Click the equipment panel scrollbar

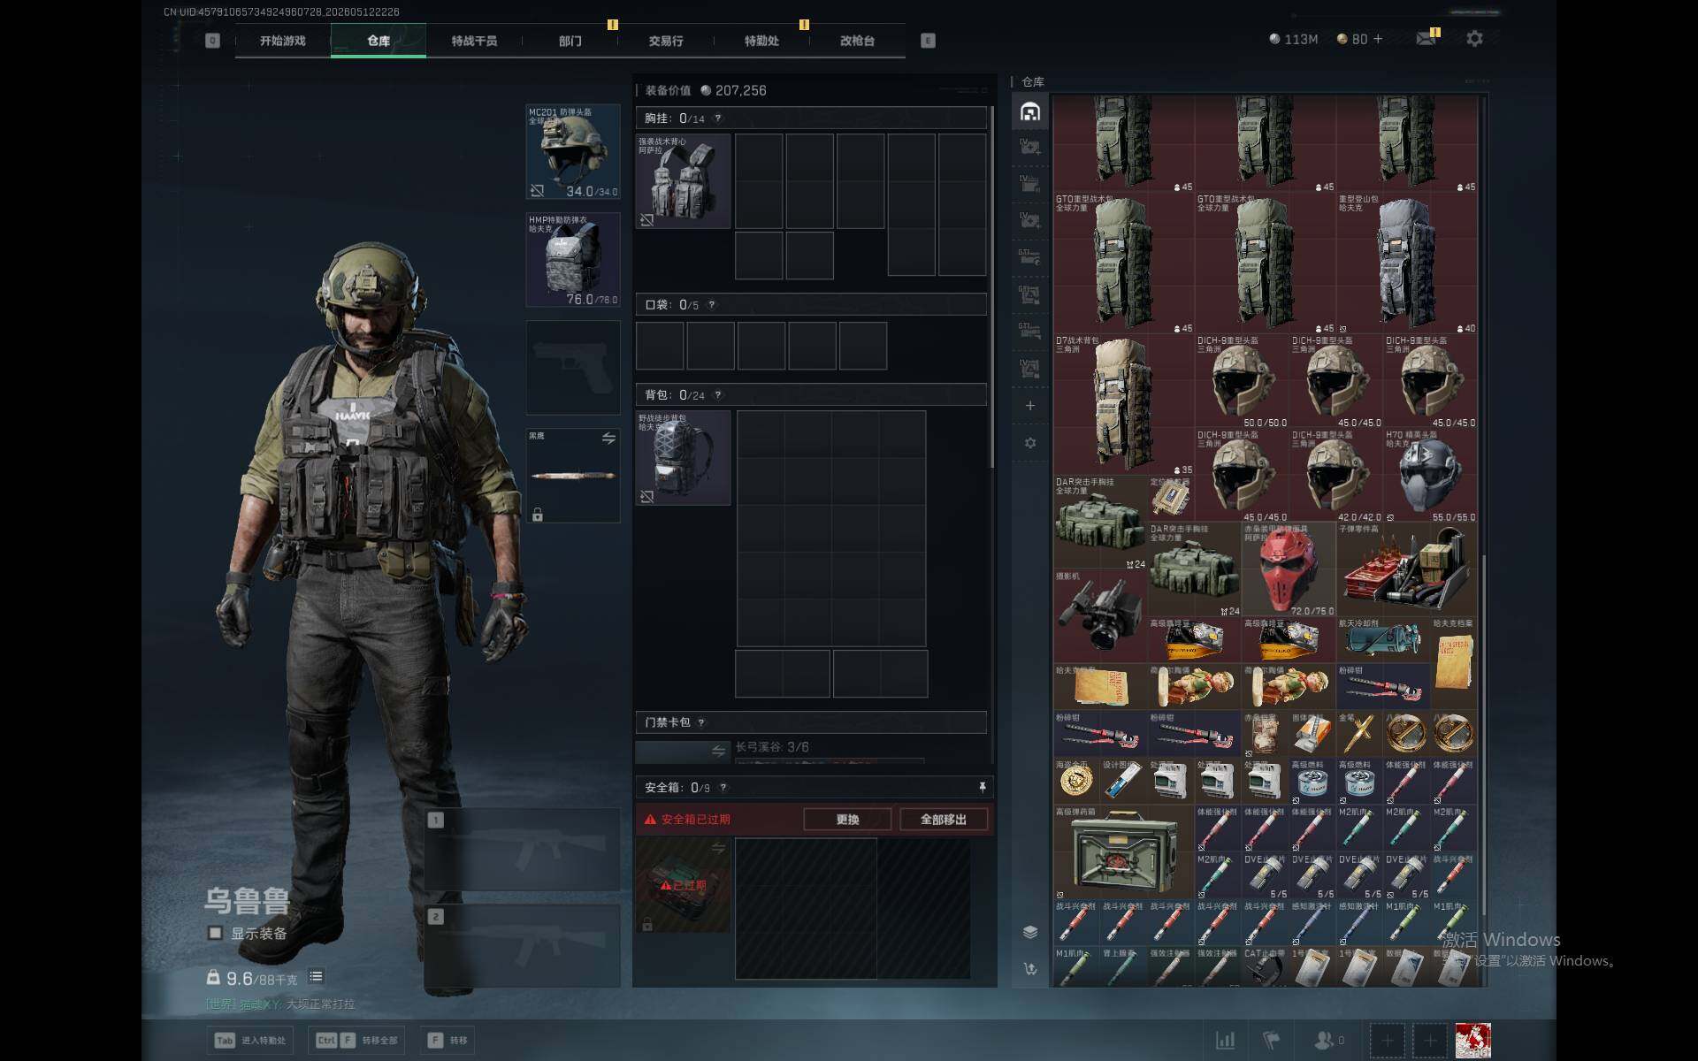(992, 287)
